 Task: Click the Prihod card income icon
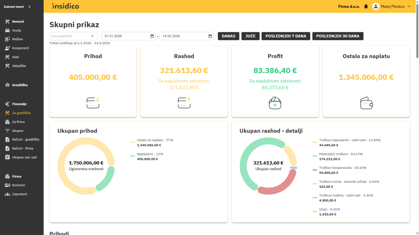93,103
